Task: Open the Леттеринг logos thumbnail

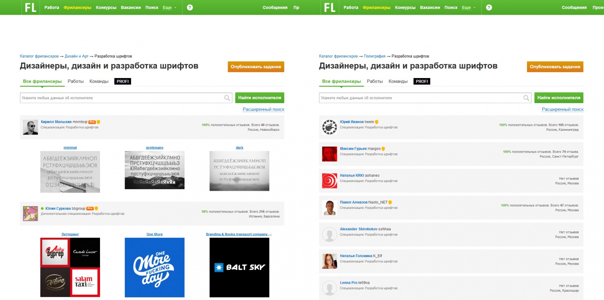Action: coord(70,268)
